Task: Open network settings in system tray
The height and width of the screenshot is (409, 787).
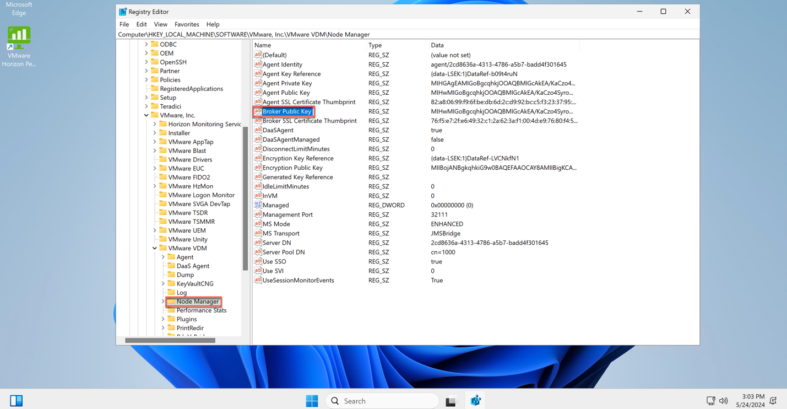Action: pos(711,401)
